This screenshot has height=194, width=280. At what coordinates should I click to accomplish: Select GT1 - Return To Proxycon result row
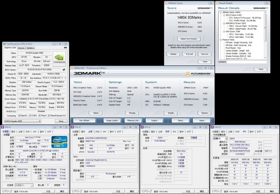(x=245, y=18)
